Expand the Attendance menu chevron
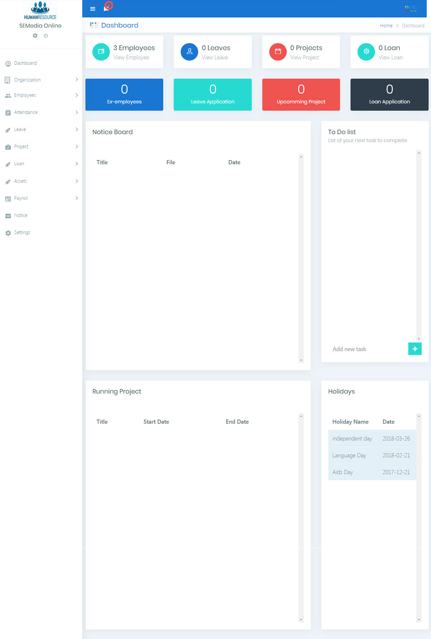 (77, 112)
